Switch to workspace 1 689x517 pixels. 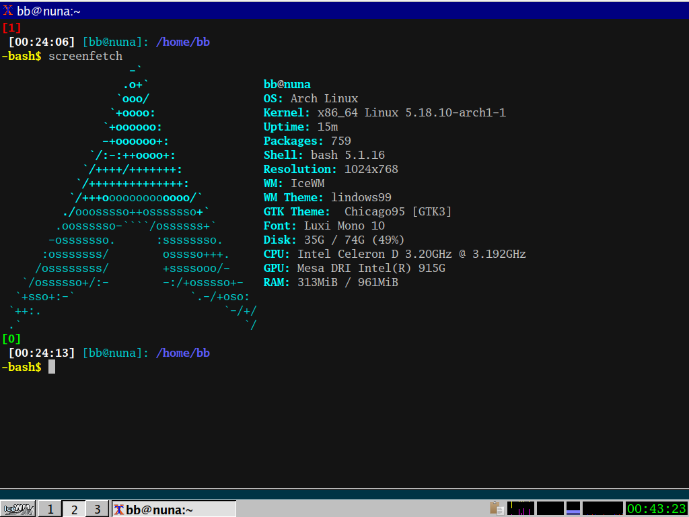[50, 509]
